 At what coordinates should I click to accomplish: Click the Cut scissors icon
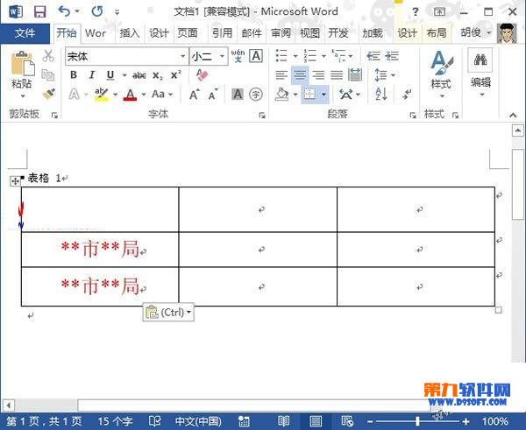[x=49, y=55]
